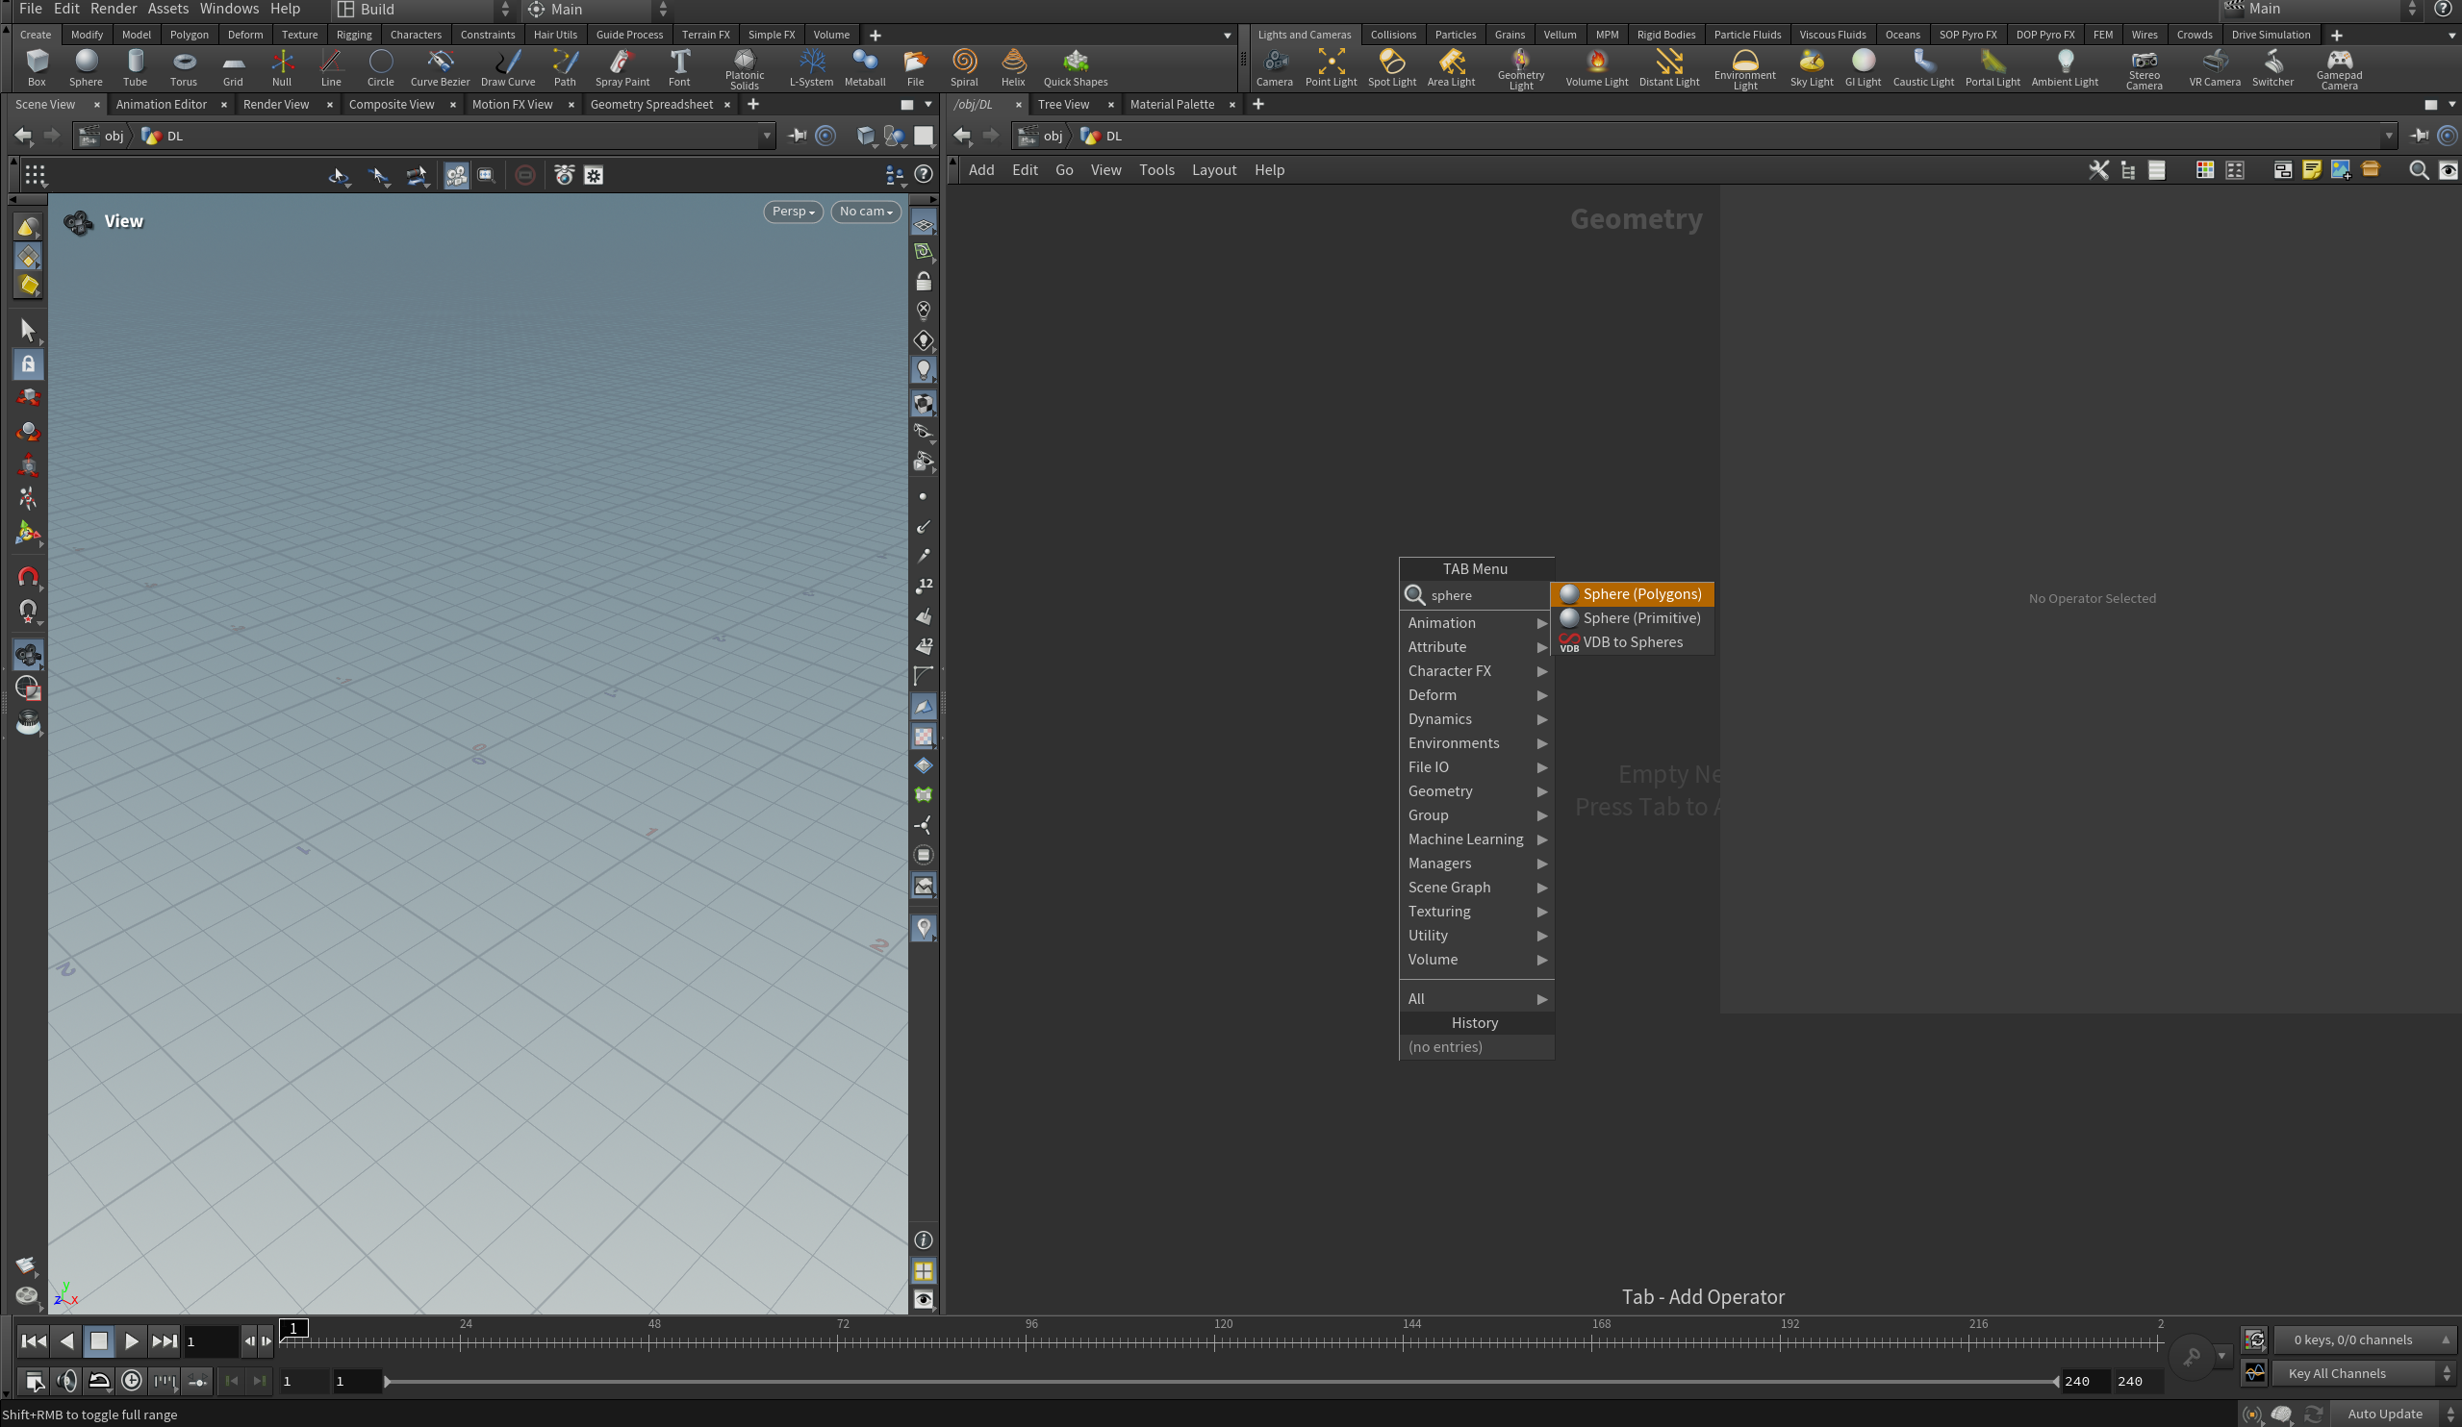Create a Gamepad Camera from shelf
The image size is (2462, 1427).
click(x=2338, y=67)
